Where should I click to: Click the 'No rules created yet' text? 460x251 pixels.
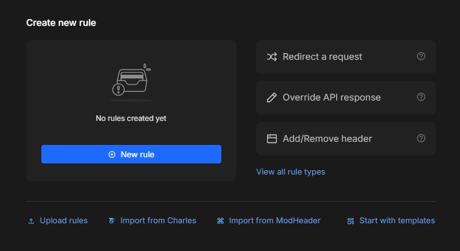click(x=131, y=118)
